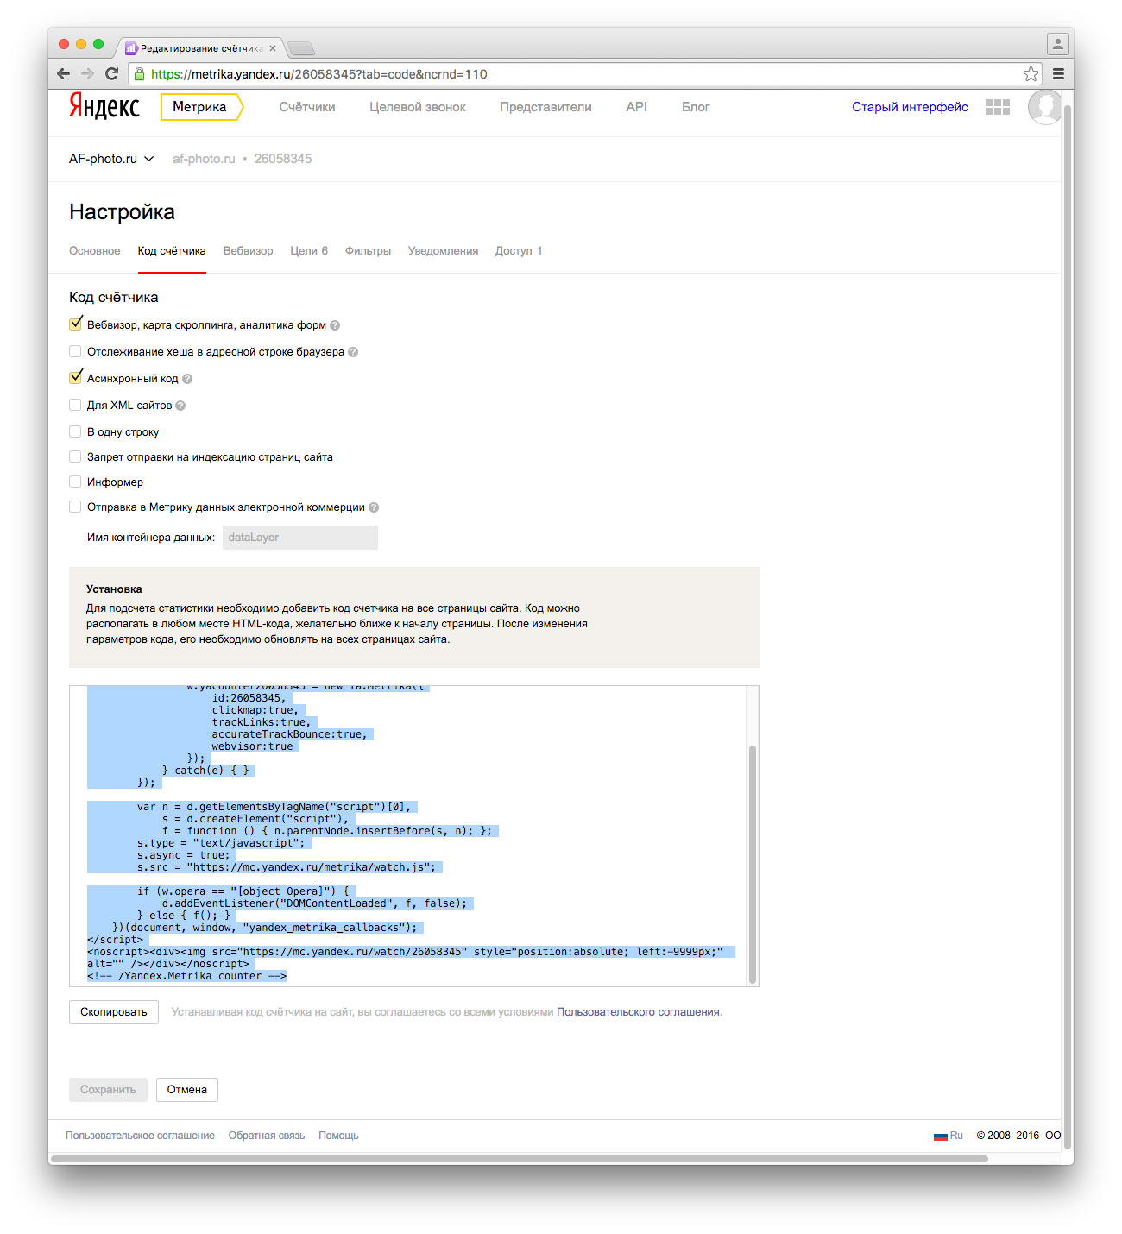Open the Chrome hamburger menu

pyautogui.click(x=1058, y=74)
